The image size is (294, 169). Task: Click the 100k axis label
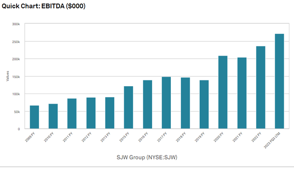tap(16, 94)
